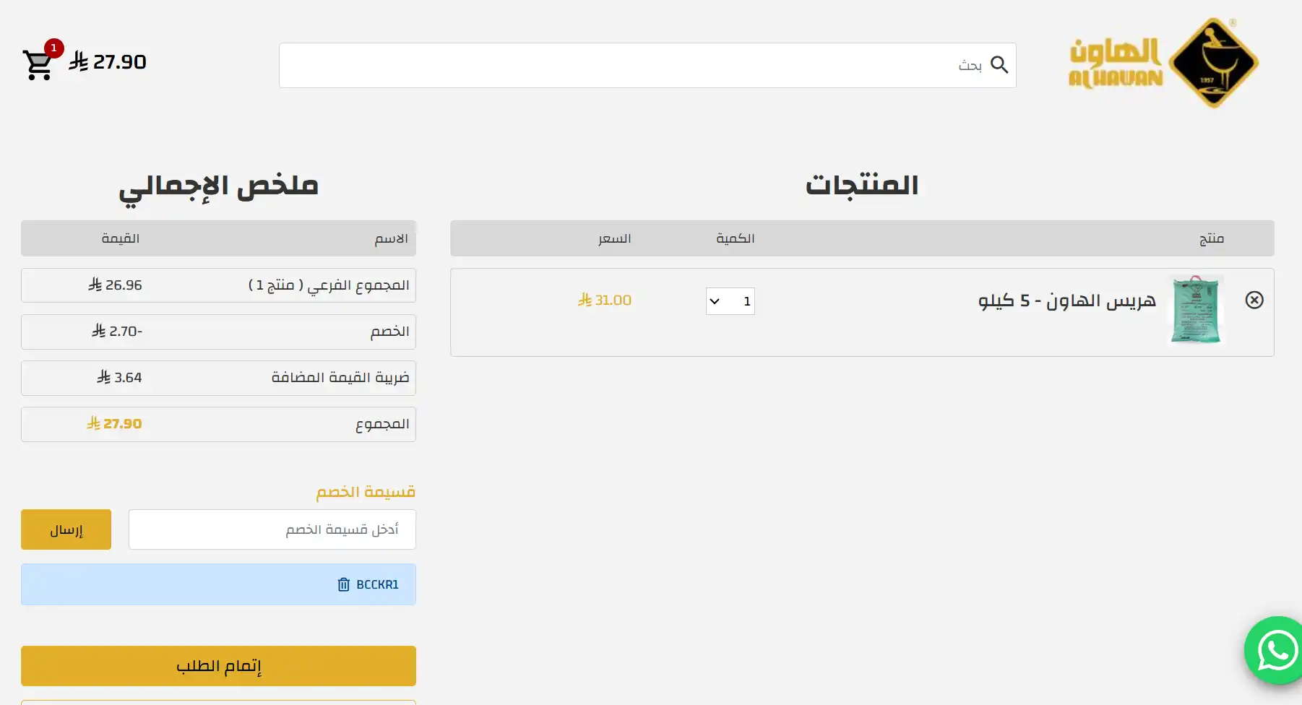The image size is (1302, 705).
Task: Click السعر column header
Action: click(x=614, y=238)
